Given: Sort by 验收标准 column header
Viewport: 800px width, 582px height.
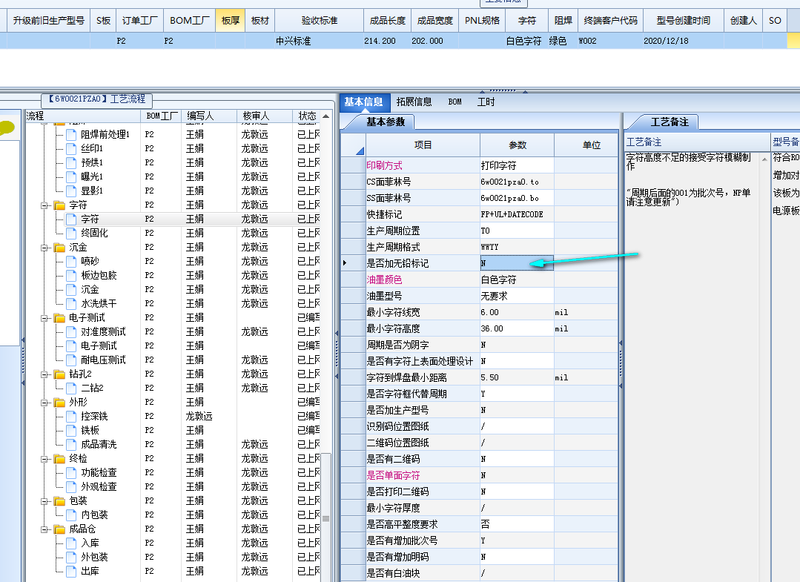Looking at the screenshot, I should (320, 21).
